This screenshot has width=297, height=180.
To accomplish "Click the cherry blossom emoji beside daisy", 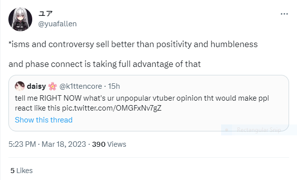I will pyautogui.click(x=53, y=86).
